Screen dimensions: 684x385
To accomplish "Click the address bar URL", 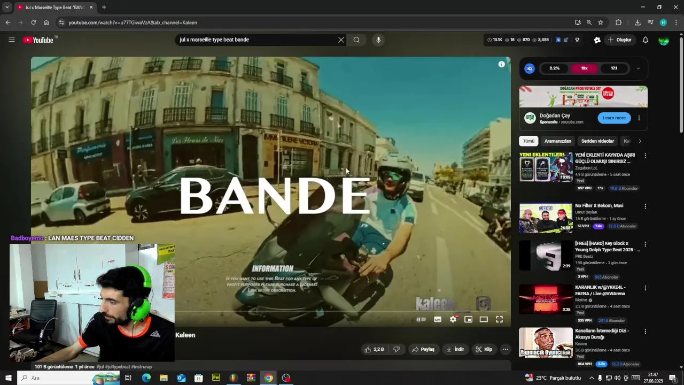I will 133,22.
